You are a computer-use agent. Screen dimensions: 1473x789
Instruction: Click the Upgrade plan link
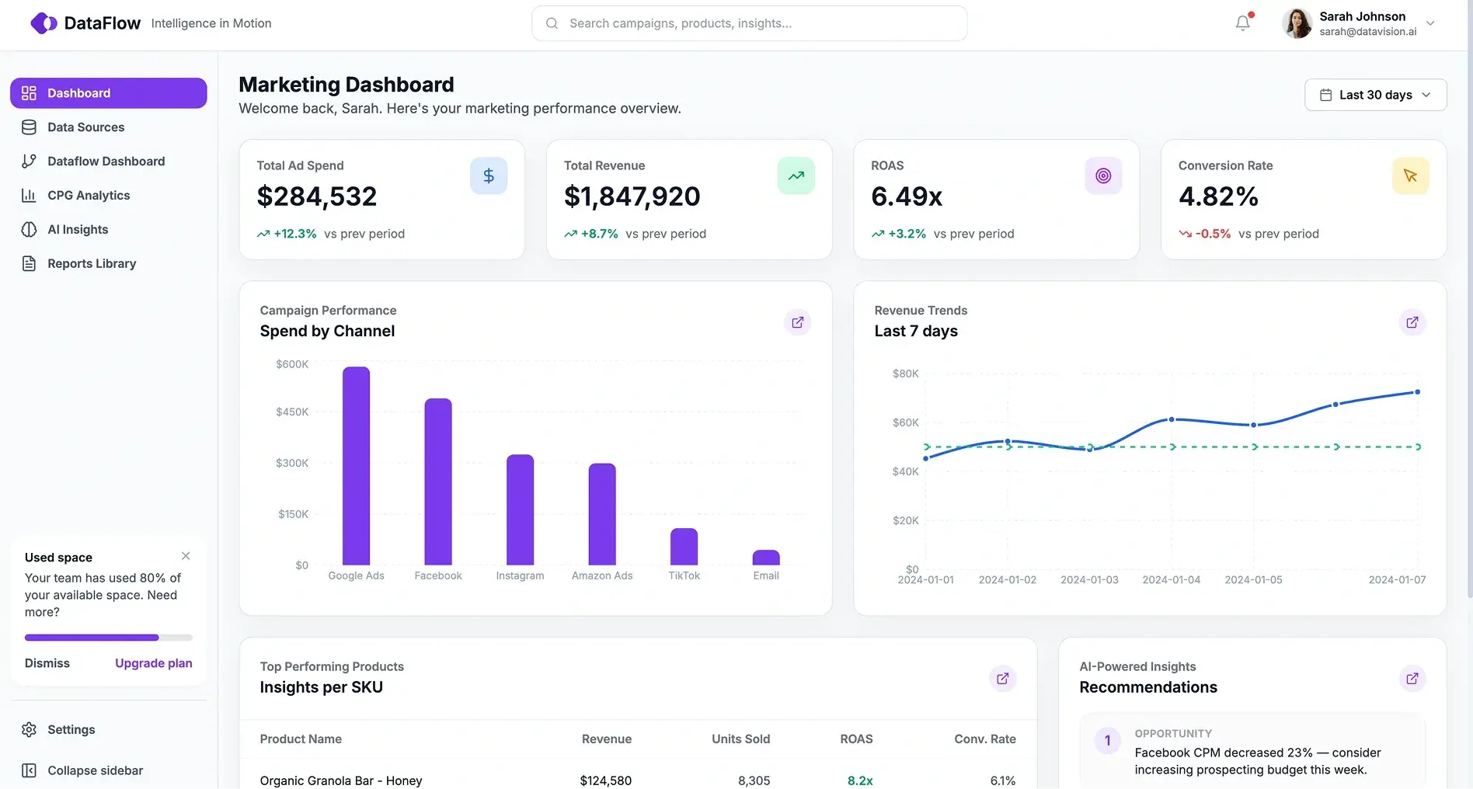[153, 662]
